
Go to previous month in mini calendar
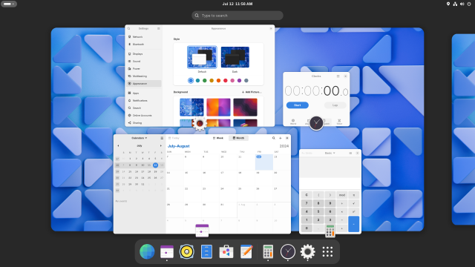pos(118,145)
